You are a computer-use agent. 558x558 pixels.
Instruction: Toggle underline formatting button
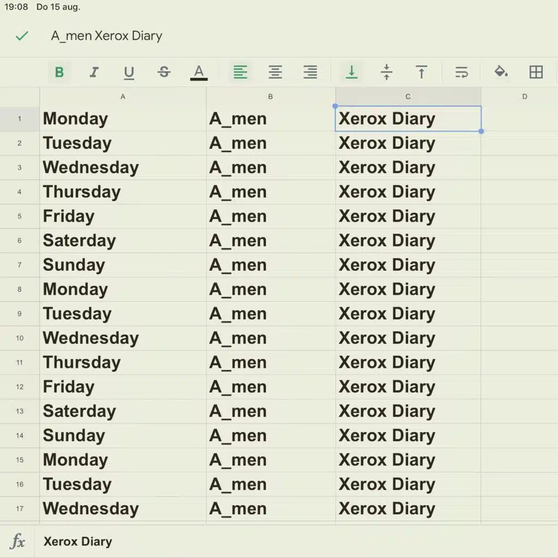[x=129, y=72]
